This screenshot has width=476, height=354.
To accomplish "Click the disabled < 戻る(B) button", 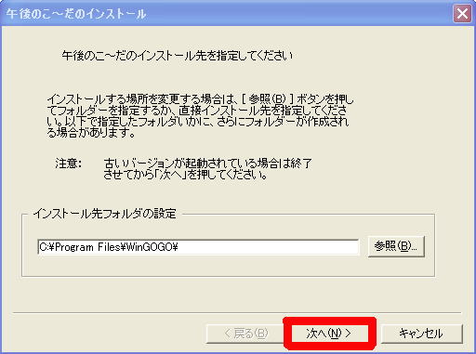I will (x=245, y=334).
